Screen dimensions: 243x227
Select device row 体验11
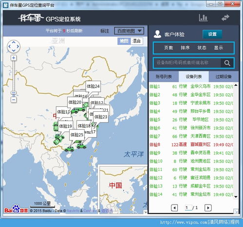point(191,170)
